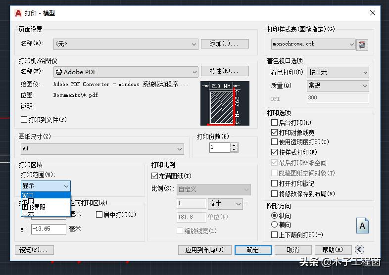Screen dimensions: 389x275
Task: Click the AutoCAD logo in the title bar
Action: click(18, 13)
